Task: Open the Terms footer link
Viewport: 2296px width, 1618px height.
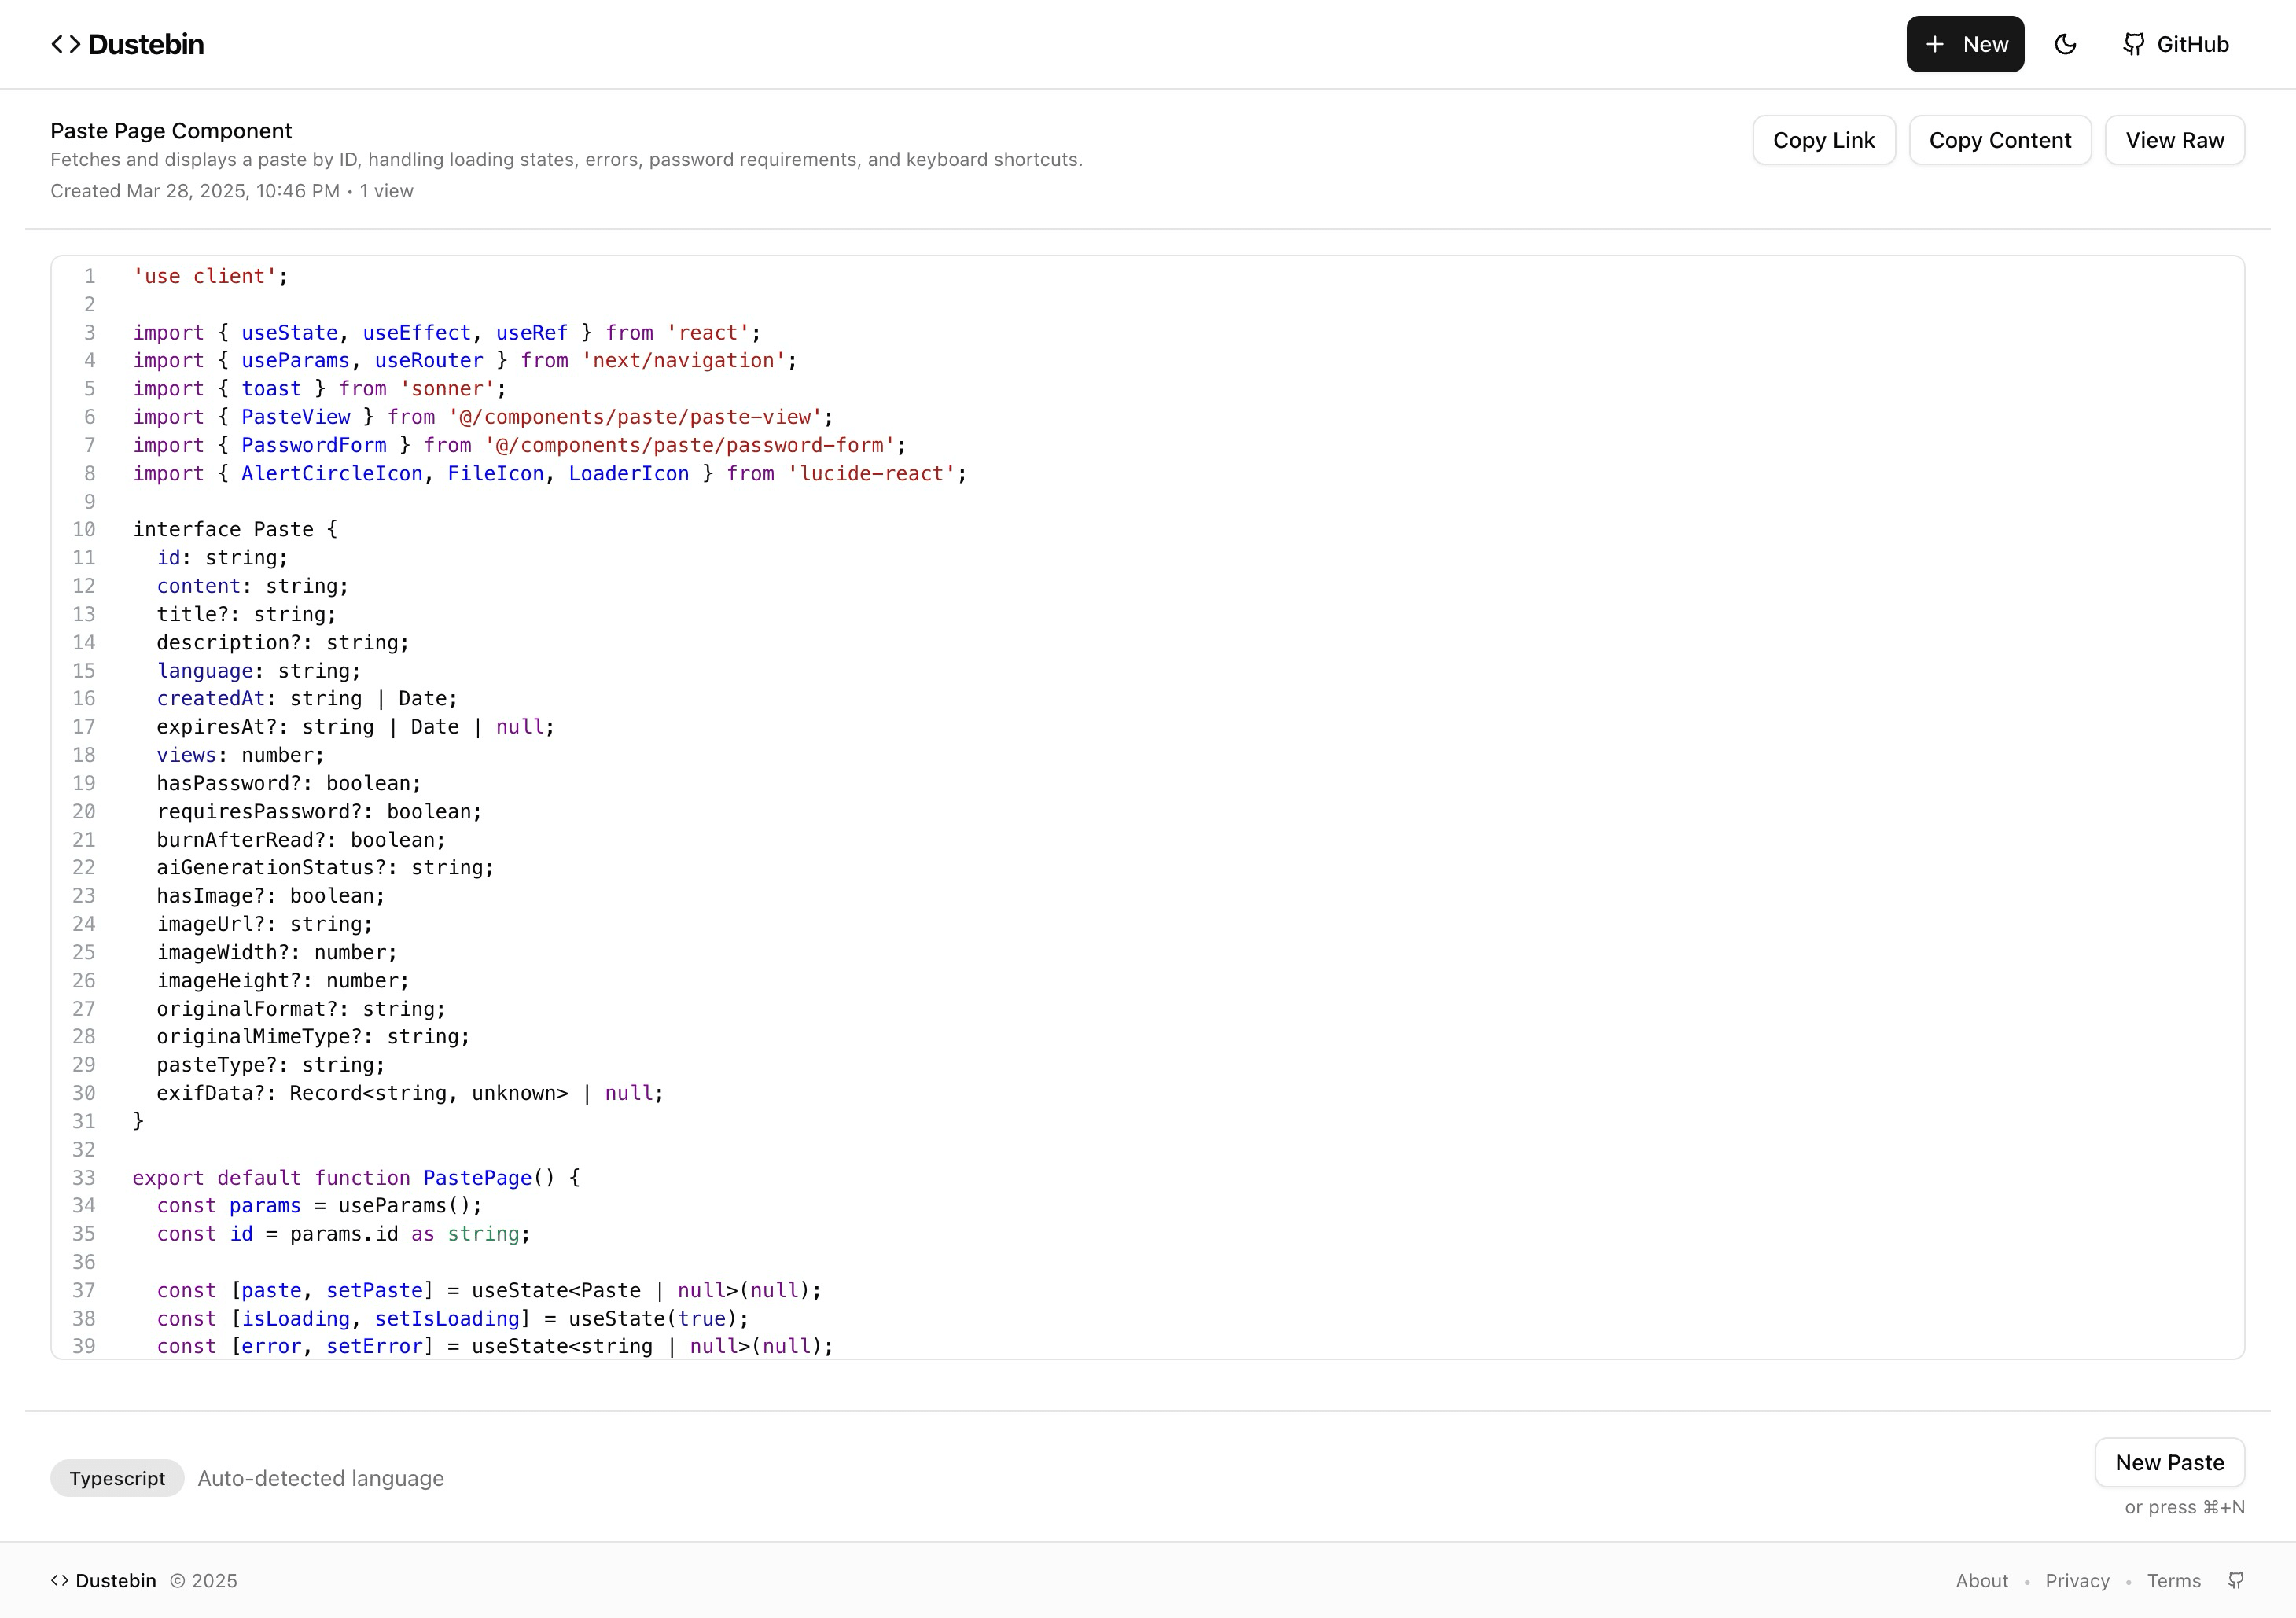Action: [x=2173, y=1581]
